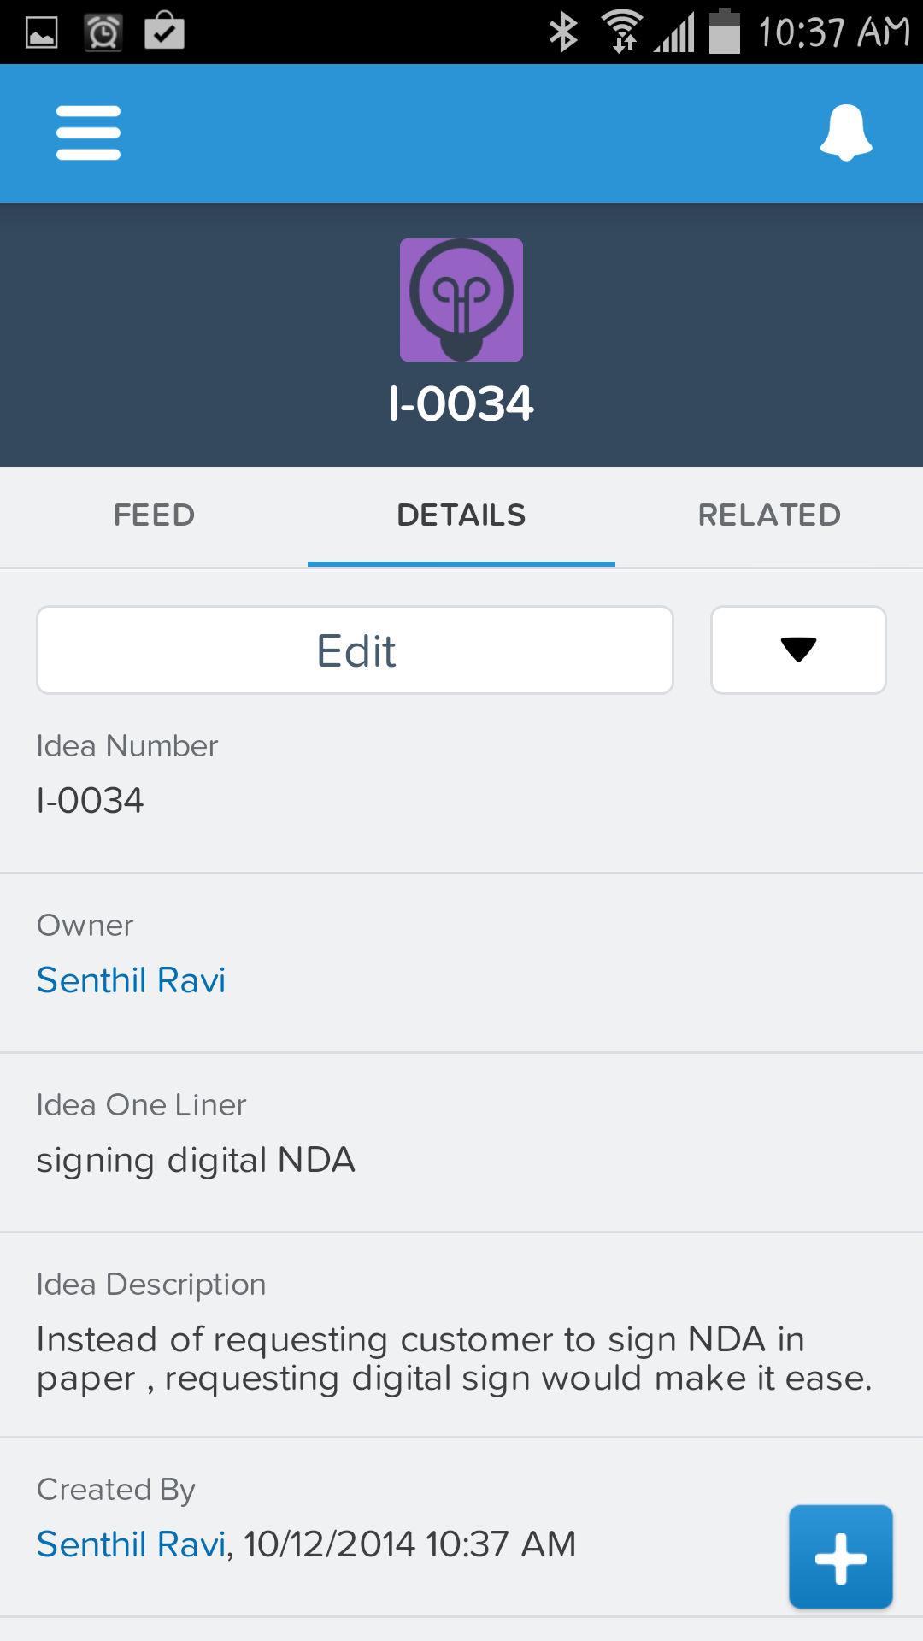Viewport: 923px width, 1641px height.
Task: Switch to the RELATED tab
Action: coord(769,515)
